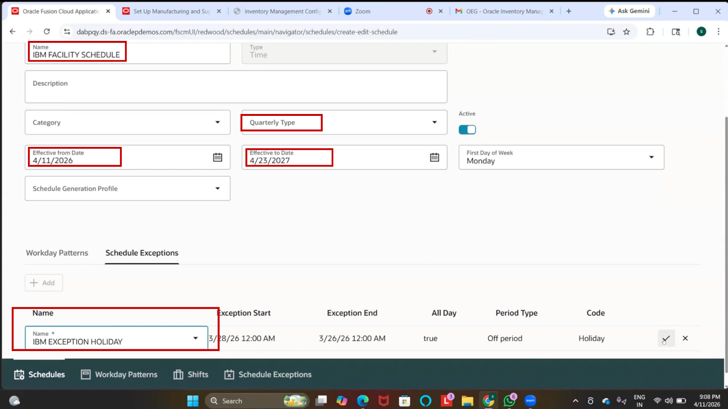Open Microsoft Store from taskbar

[405, 401]
